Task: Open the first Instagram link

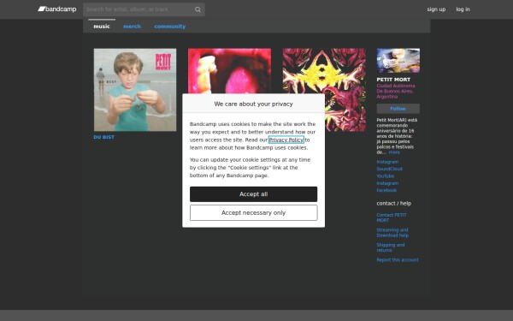Action: coord(387,162)
